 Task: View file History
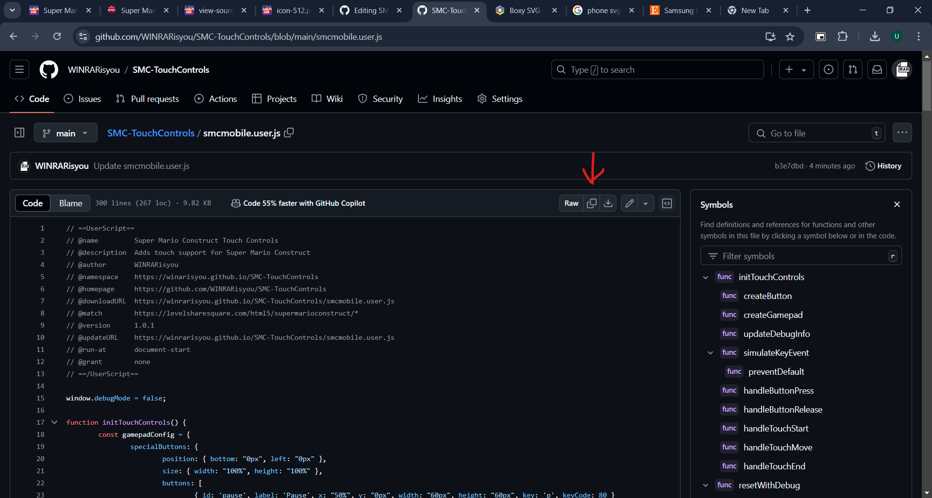click(x=883, y=166)
